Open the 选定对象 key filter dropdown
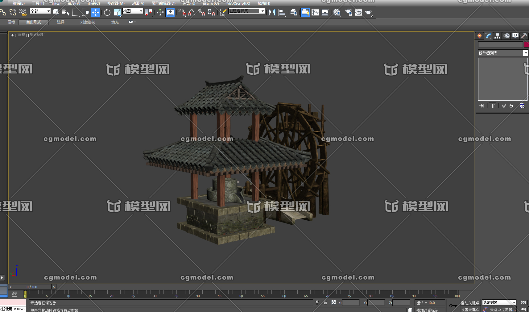The image size is (529, 312). 499,302
